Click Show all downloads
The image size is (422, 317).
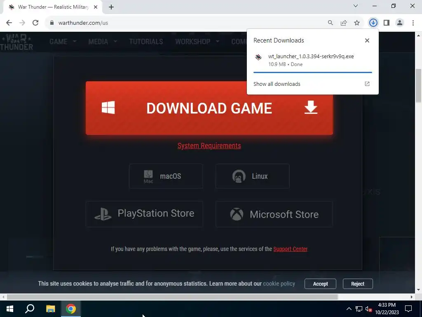[x=277, y=84]
